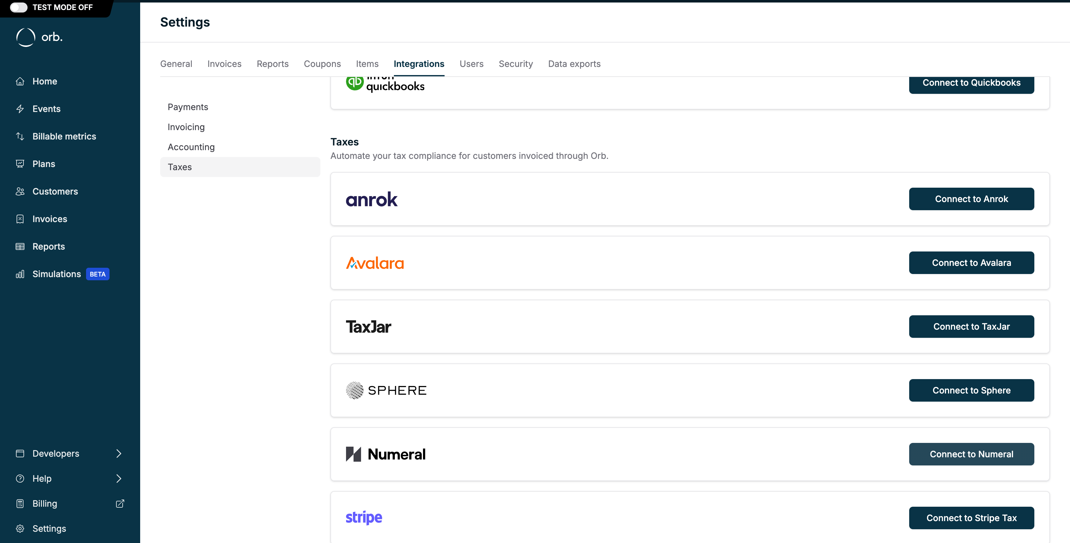Click the tax compliance description text
1070x543 pixels.
[469, 156]
